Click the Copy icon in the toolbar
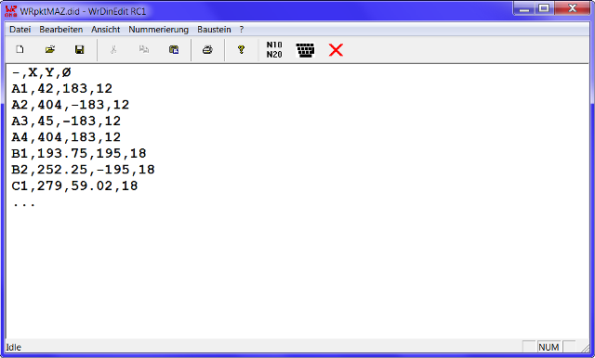The image size is (595, 358). (143, 49)
